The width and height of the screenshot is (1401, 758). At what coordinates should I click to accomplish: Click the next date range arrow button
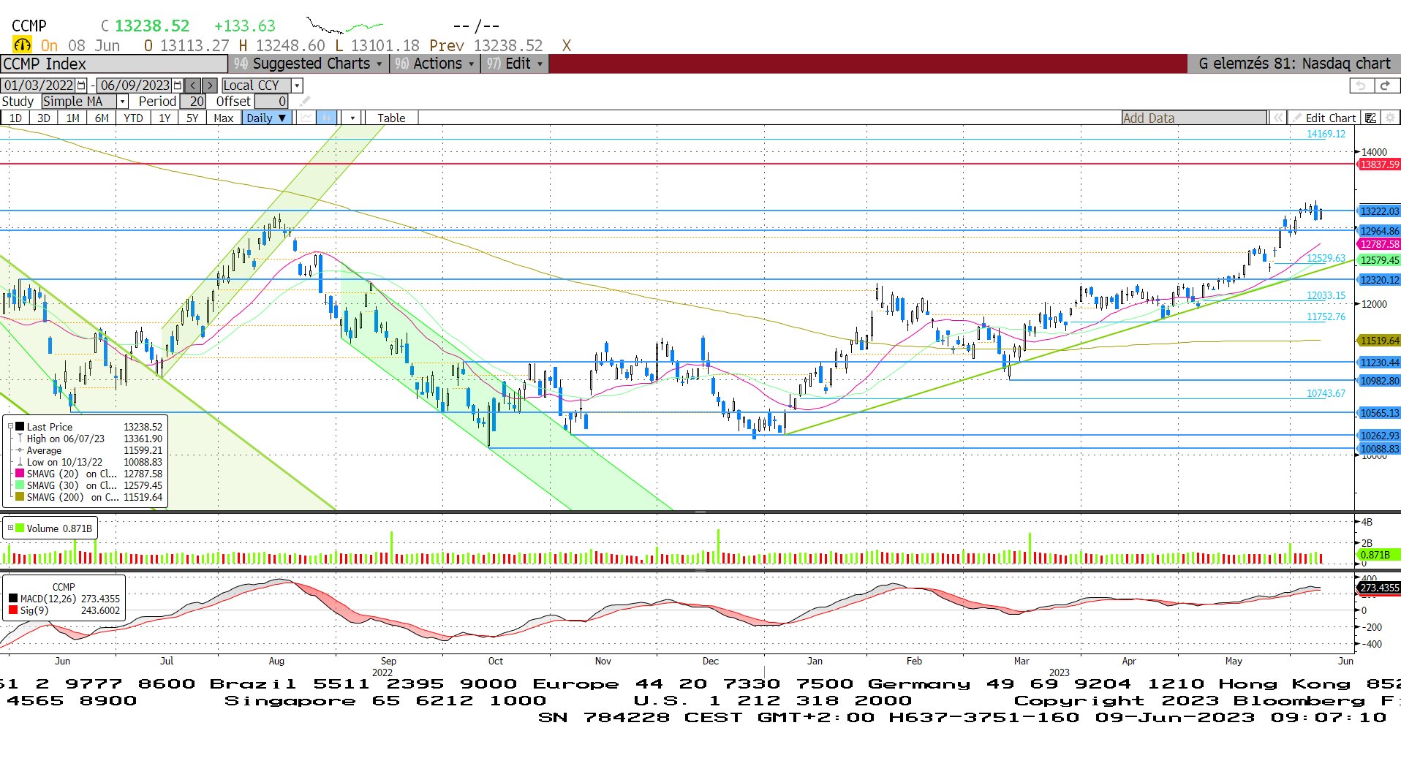(210, 86)
